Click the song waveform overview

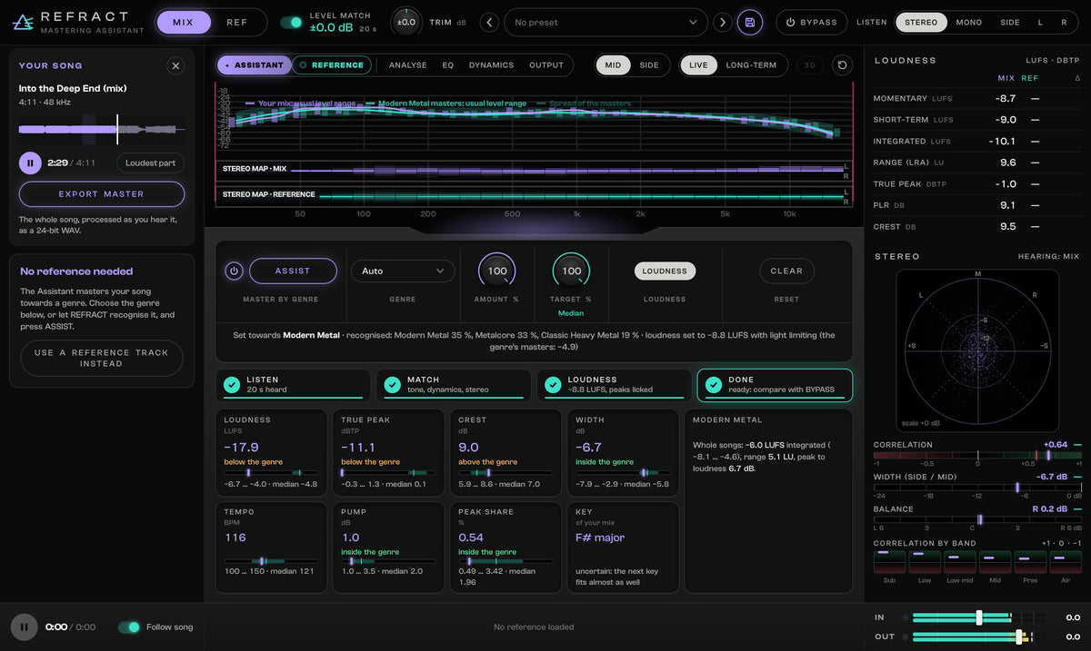102,129
